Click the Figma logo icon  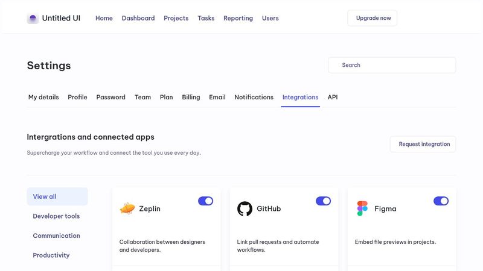click(362, 209)
